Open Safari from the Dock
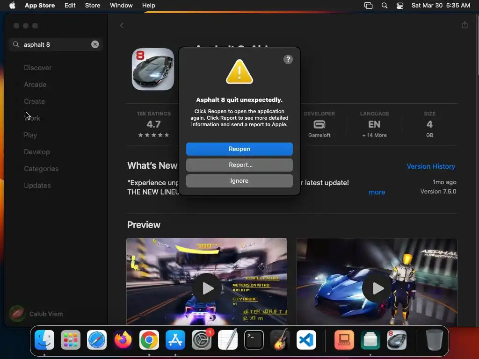This screenshot has width=479, height=359. 96,340
